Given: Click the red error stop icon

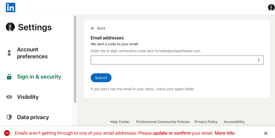Looking at the screenshot, I should pos(7,133).
